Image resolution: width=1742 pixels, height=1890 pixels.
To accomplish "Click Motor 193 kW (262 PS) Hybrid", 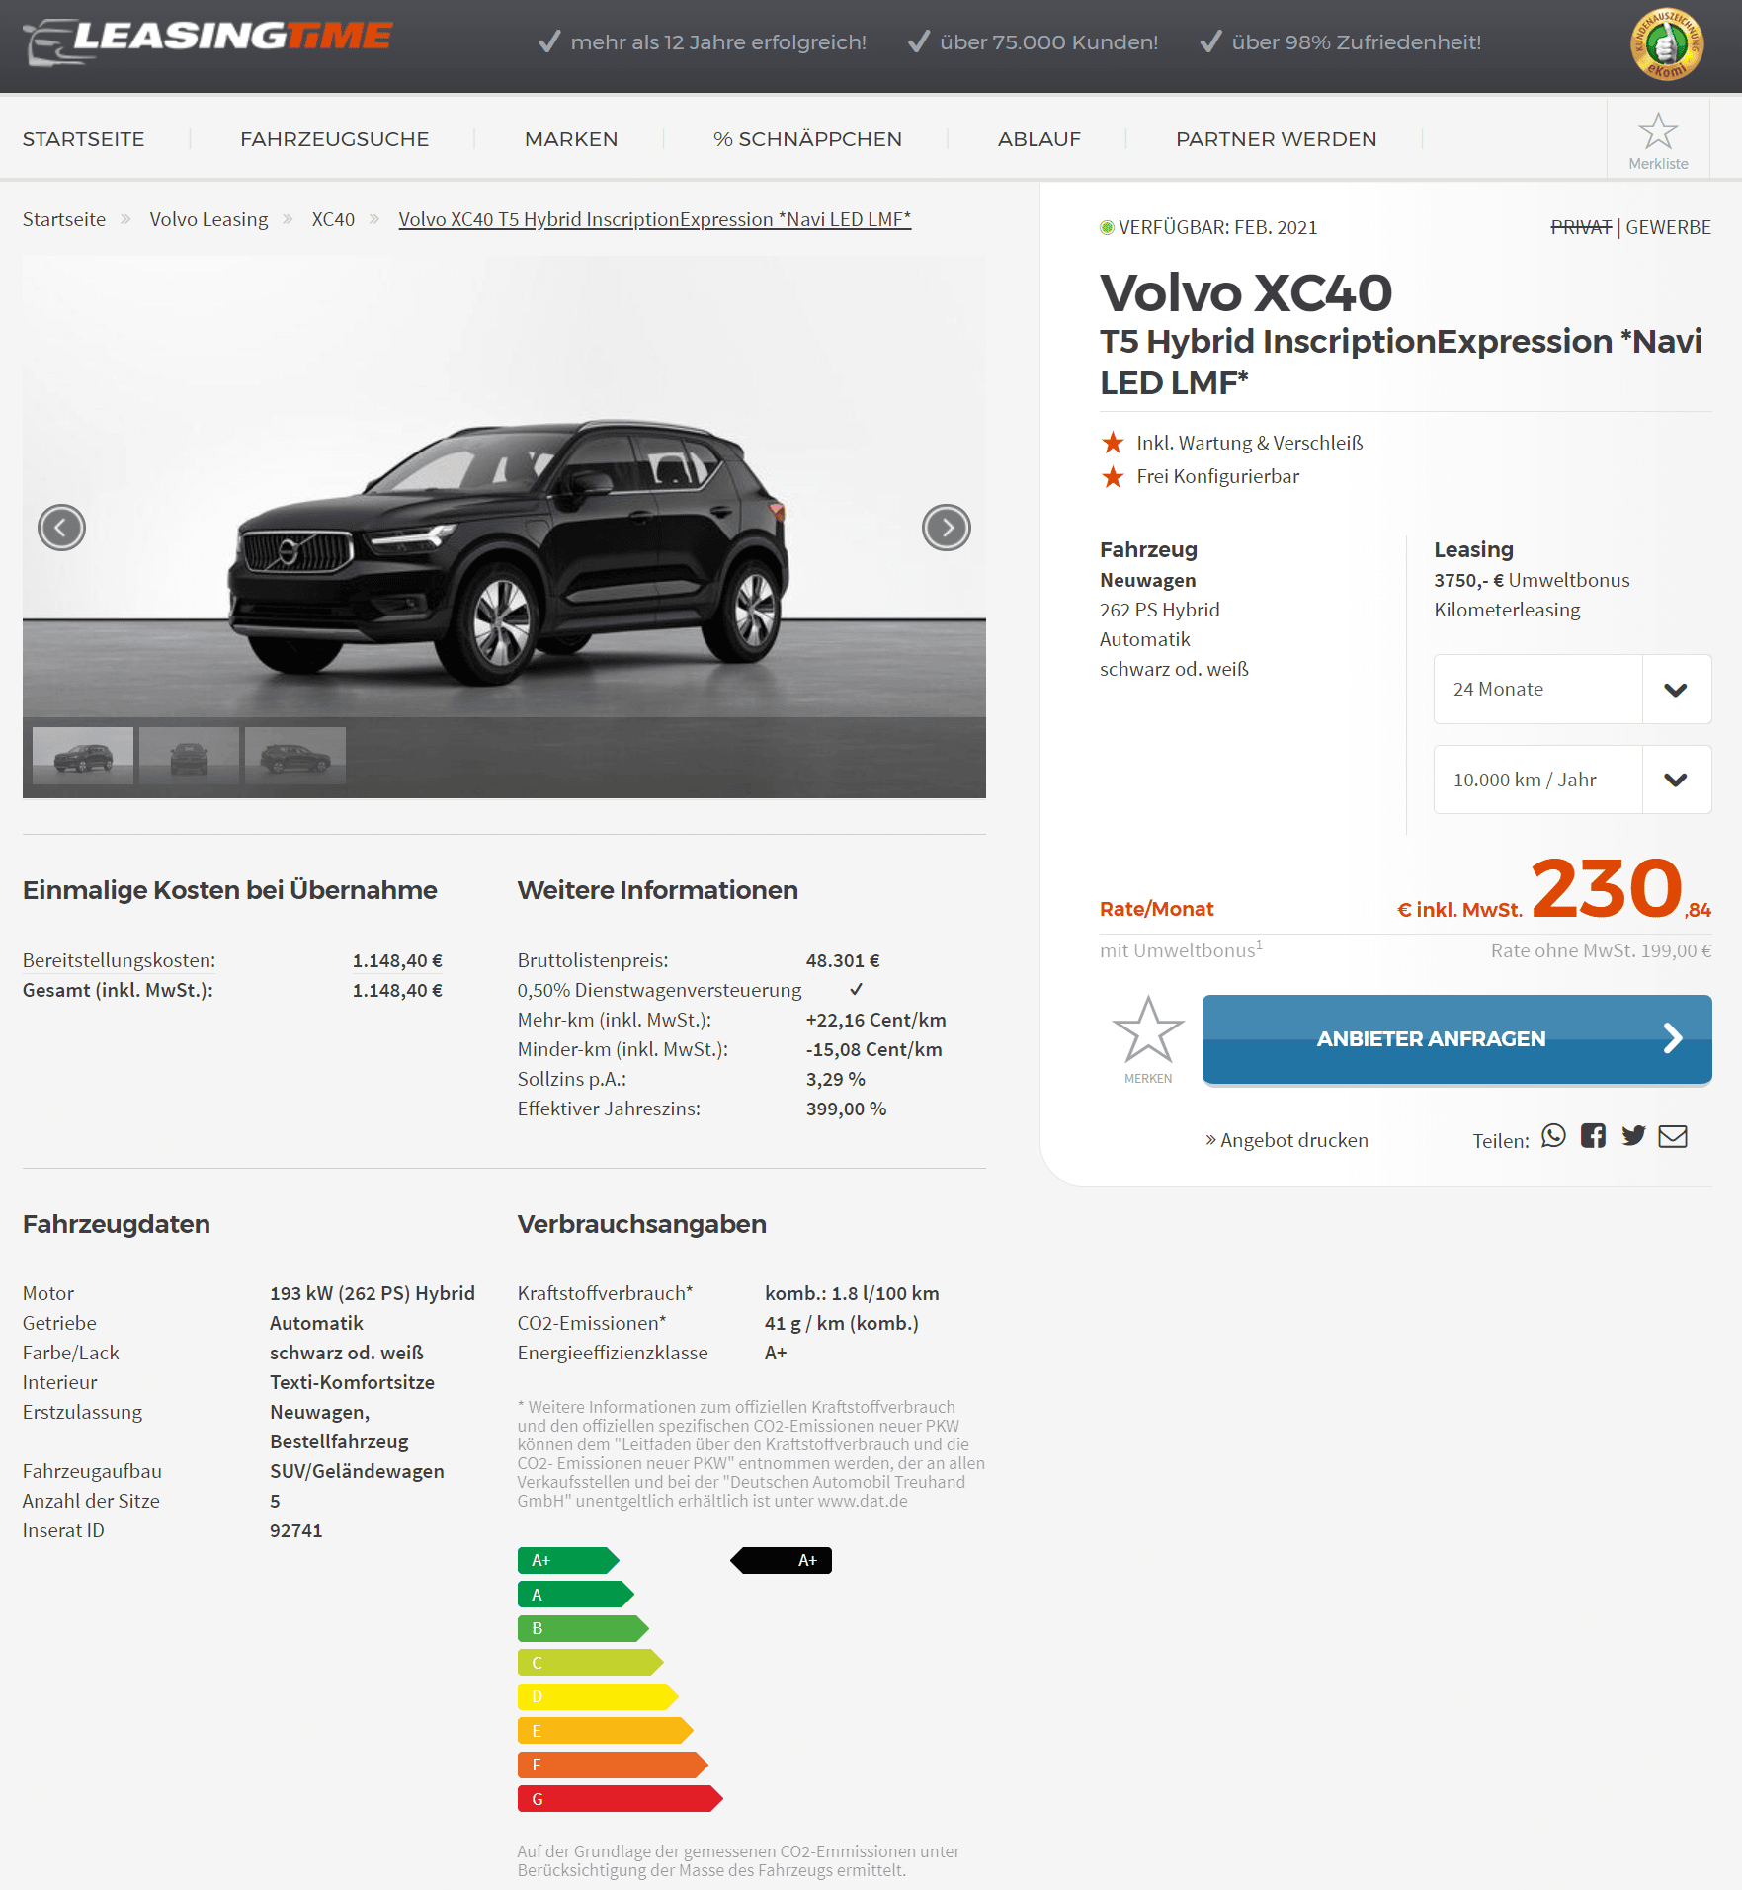I will coord(373,1293).
